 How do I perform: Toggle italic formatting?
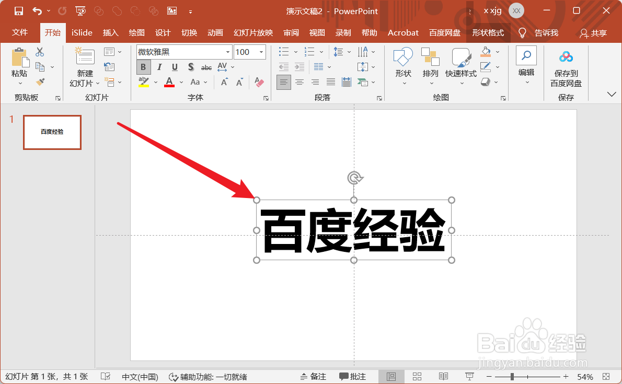coord(159,67)
